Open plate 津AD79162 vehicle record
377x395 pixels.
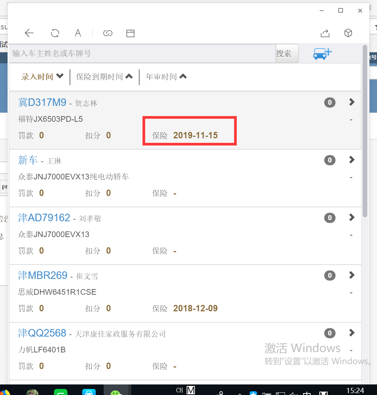[44, 218]
